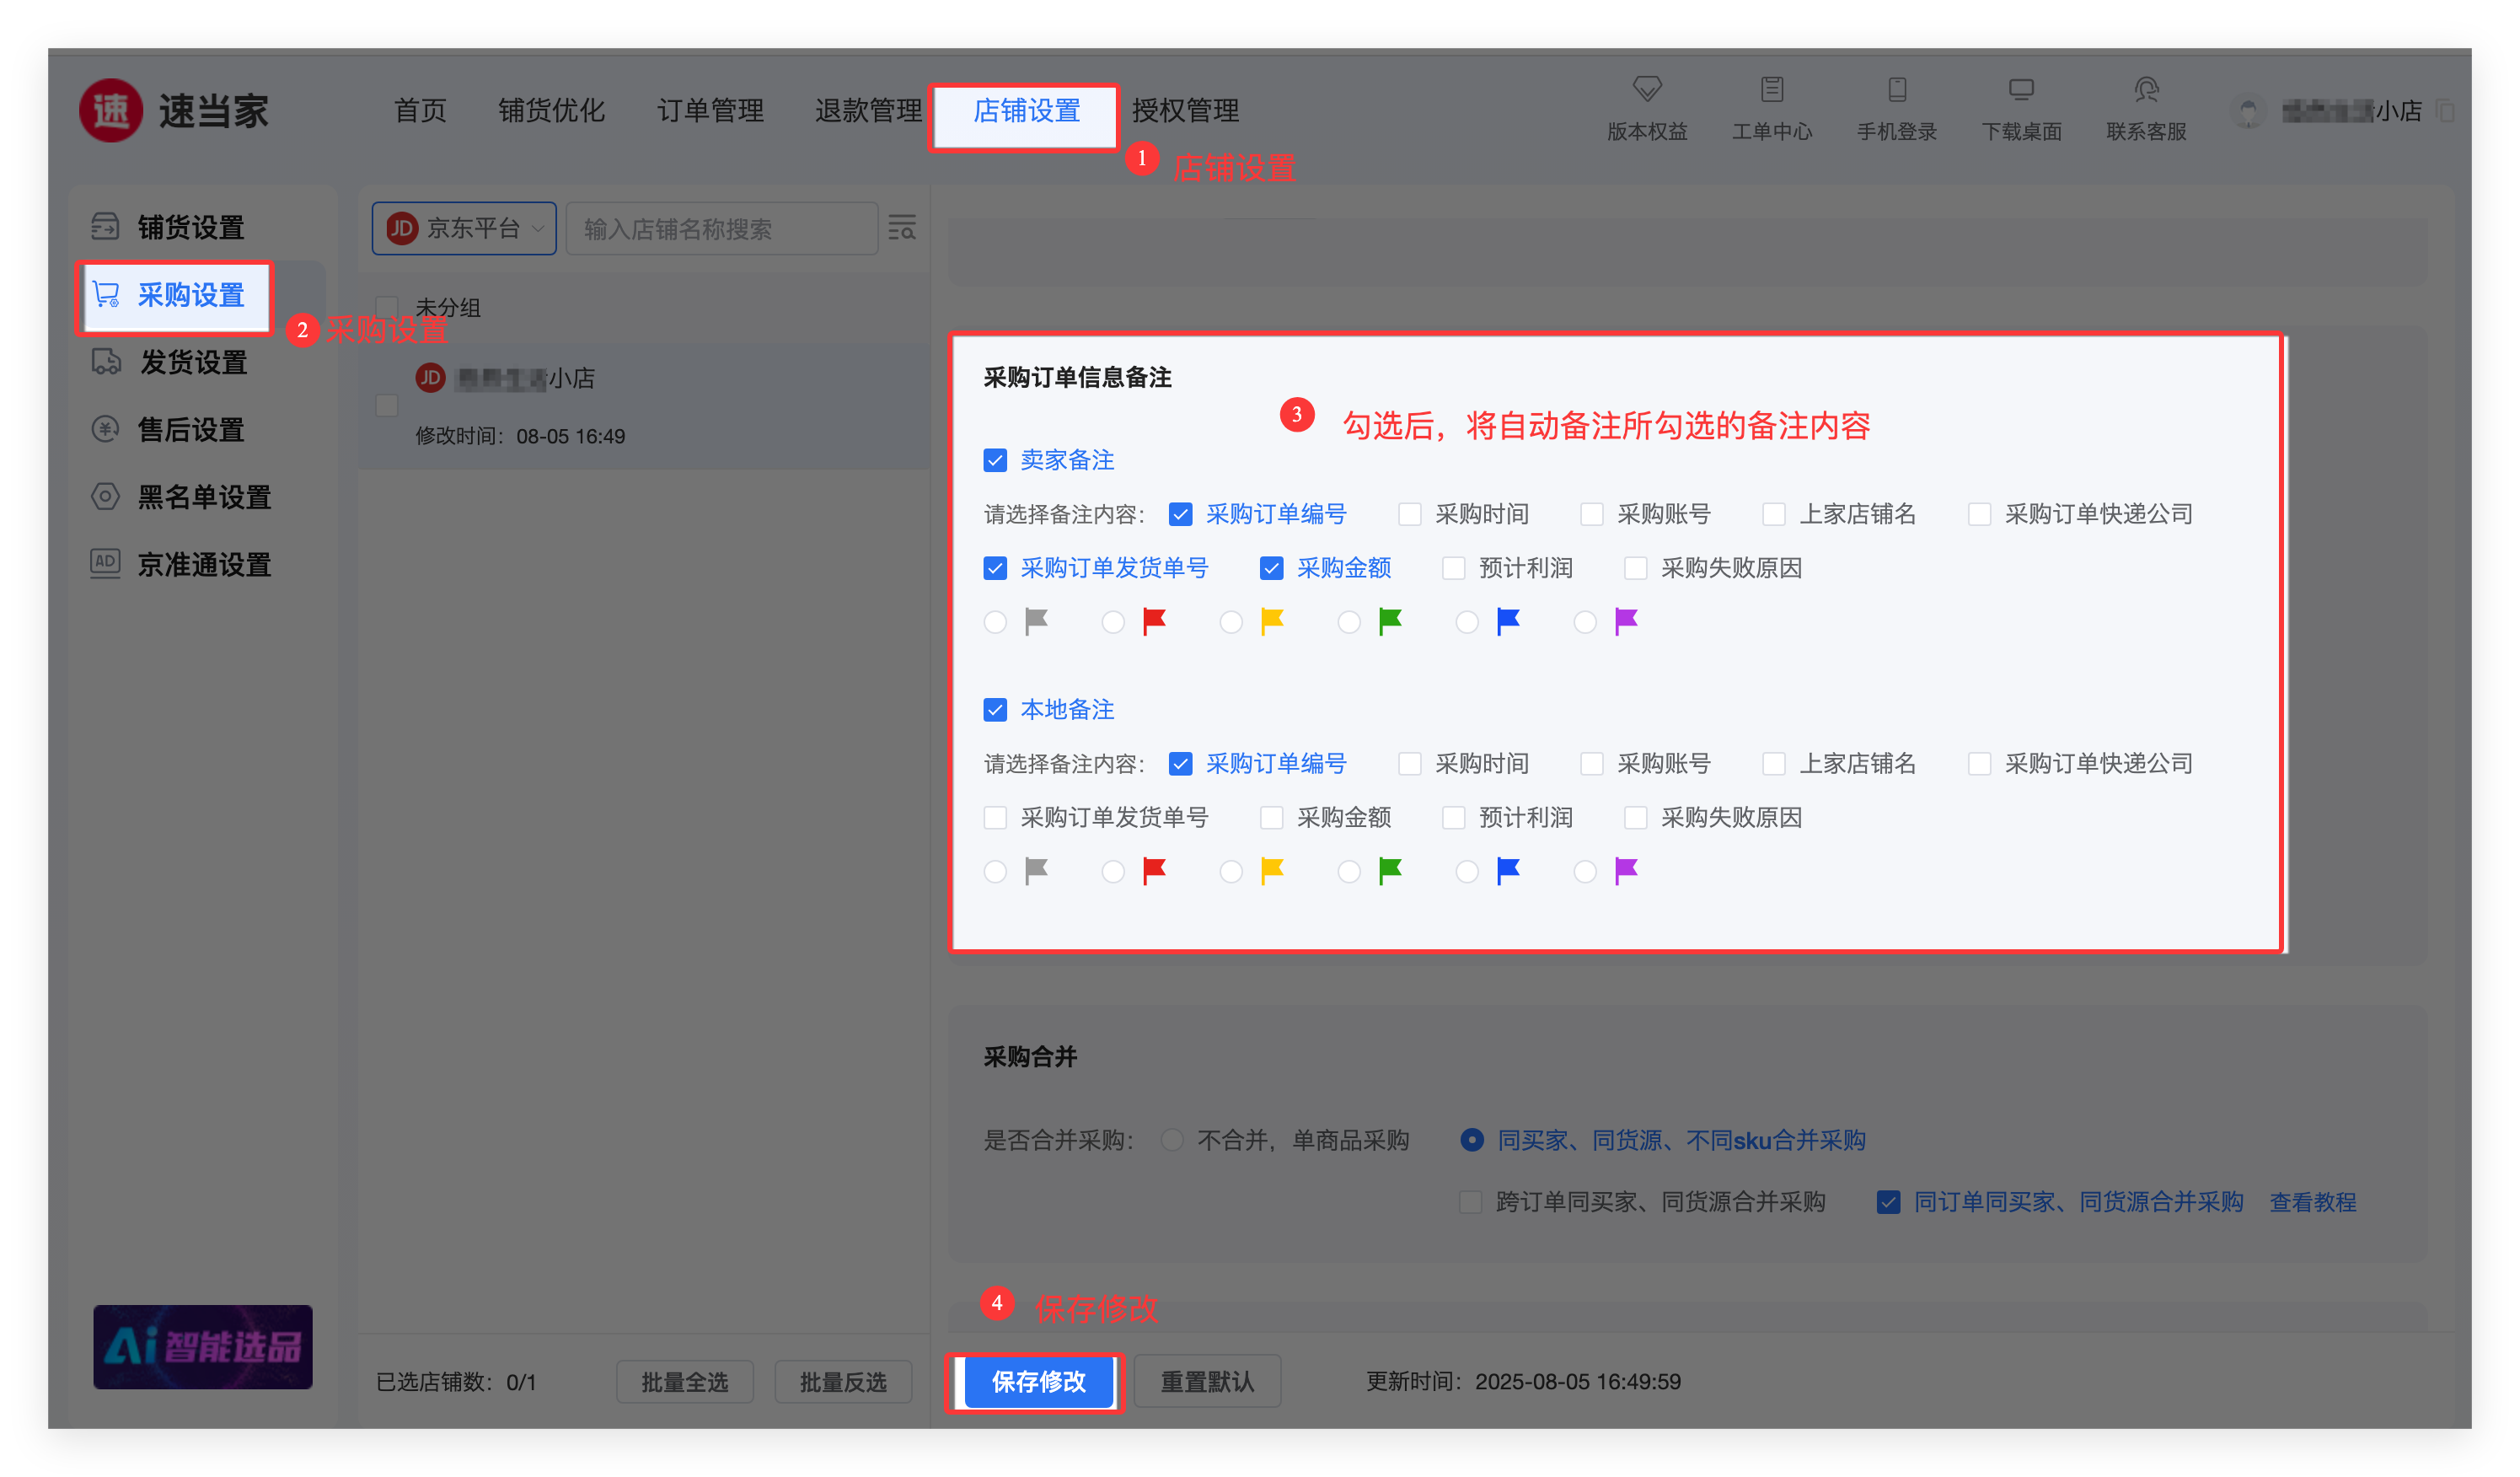Open the 授权管理 tab
This screenshot has width=2520, height=1477.
[x=1185, y=110]
